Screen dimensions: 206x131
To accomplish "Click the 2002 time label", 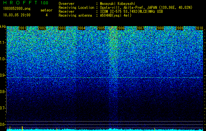I will pyautogui.click(x=42, y=28).
